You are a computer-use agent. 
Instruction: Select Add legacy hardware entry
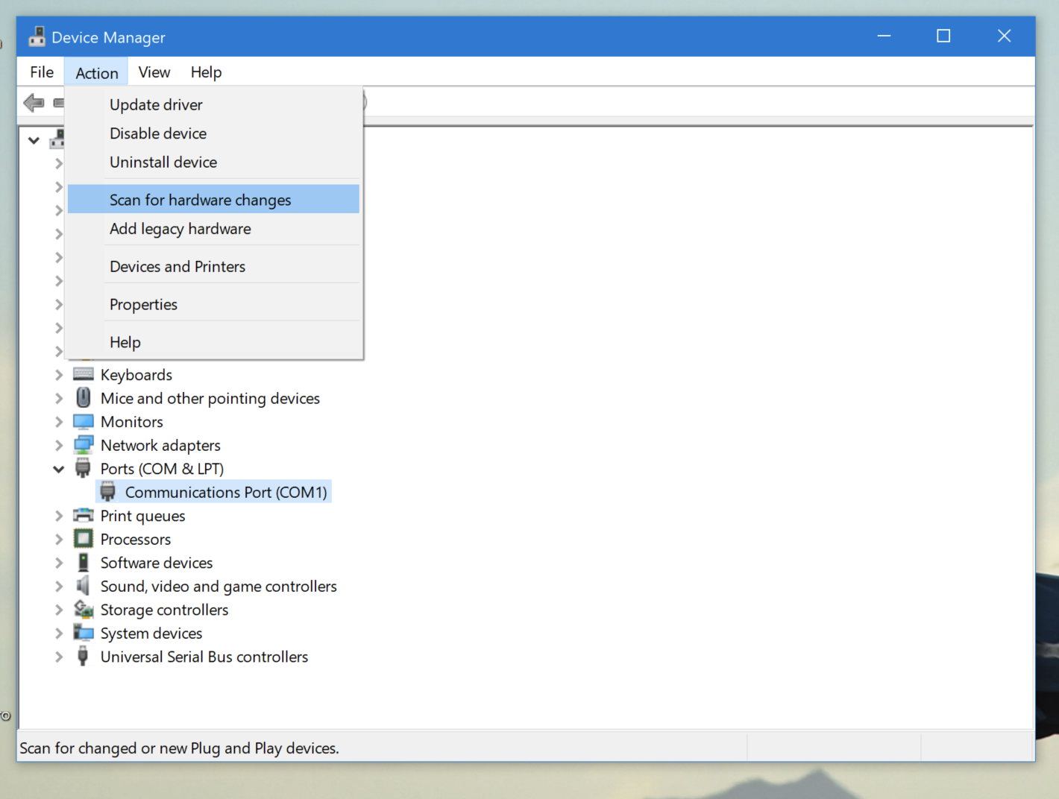(x=213, y=229)
